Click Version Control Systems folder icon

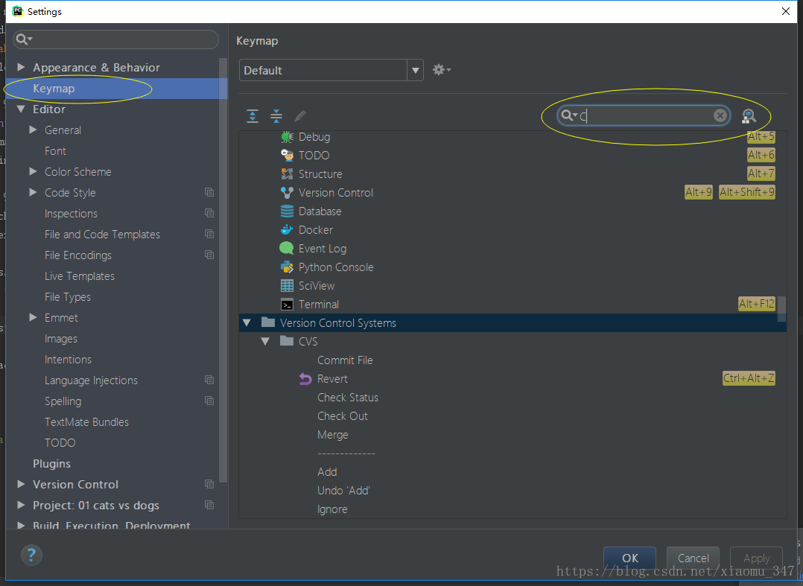click(268, 322)
